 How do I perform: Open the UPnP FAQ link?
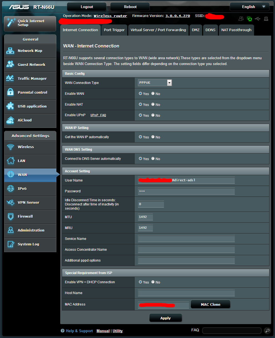click(98, 115)
